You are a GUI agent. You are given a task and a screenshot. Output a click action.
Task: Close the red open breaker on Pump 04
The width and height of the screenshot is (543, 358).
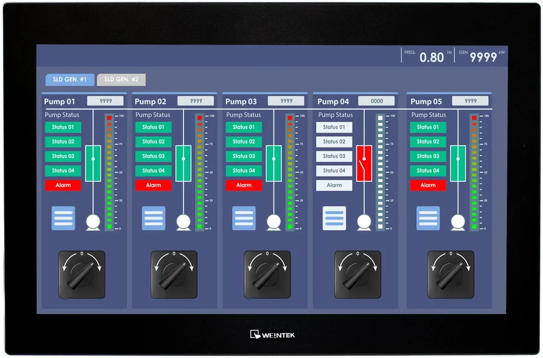(x=364, y=163)
